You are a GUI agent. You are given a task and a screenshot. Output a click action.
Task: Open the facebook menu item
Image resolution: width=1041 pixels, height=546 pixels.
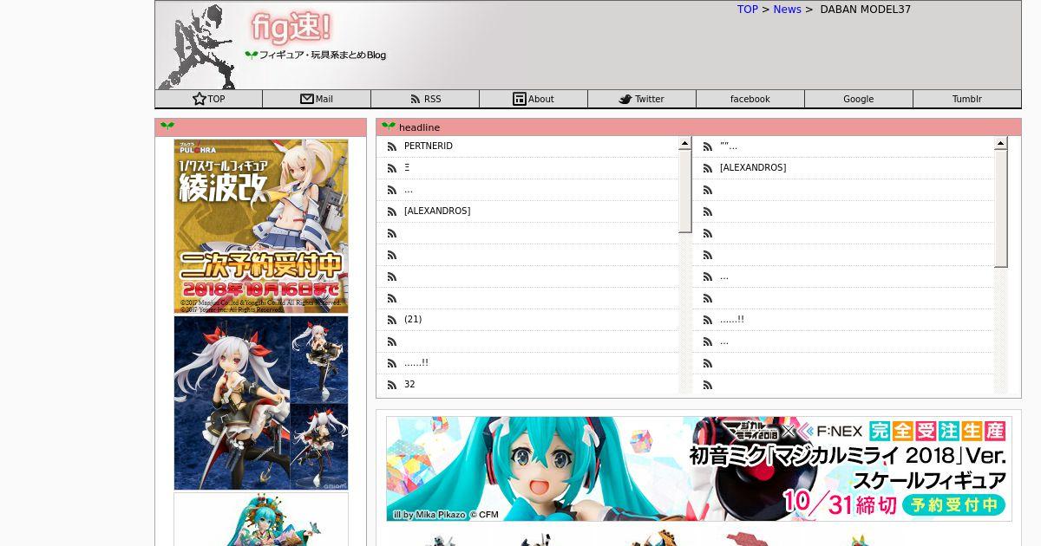tap(750, 99)
